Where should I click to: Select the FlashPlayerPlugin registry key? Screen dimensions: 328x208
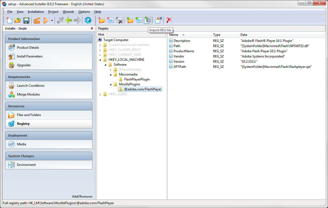[x=137, y=79]
